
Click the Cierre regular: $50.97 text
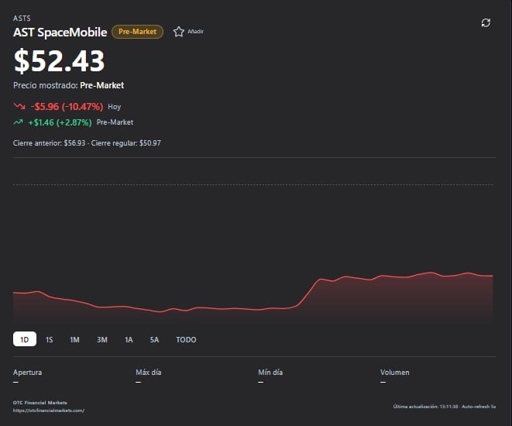125,143
